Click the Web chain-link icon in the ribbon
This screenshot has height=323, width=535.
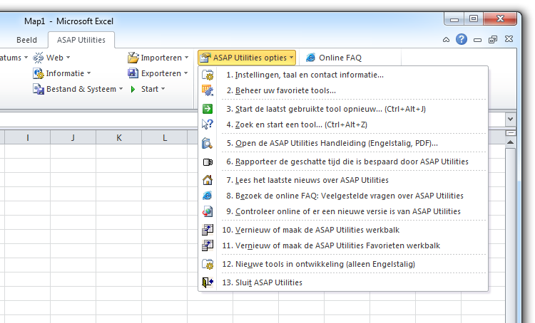coord(39,58)
